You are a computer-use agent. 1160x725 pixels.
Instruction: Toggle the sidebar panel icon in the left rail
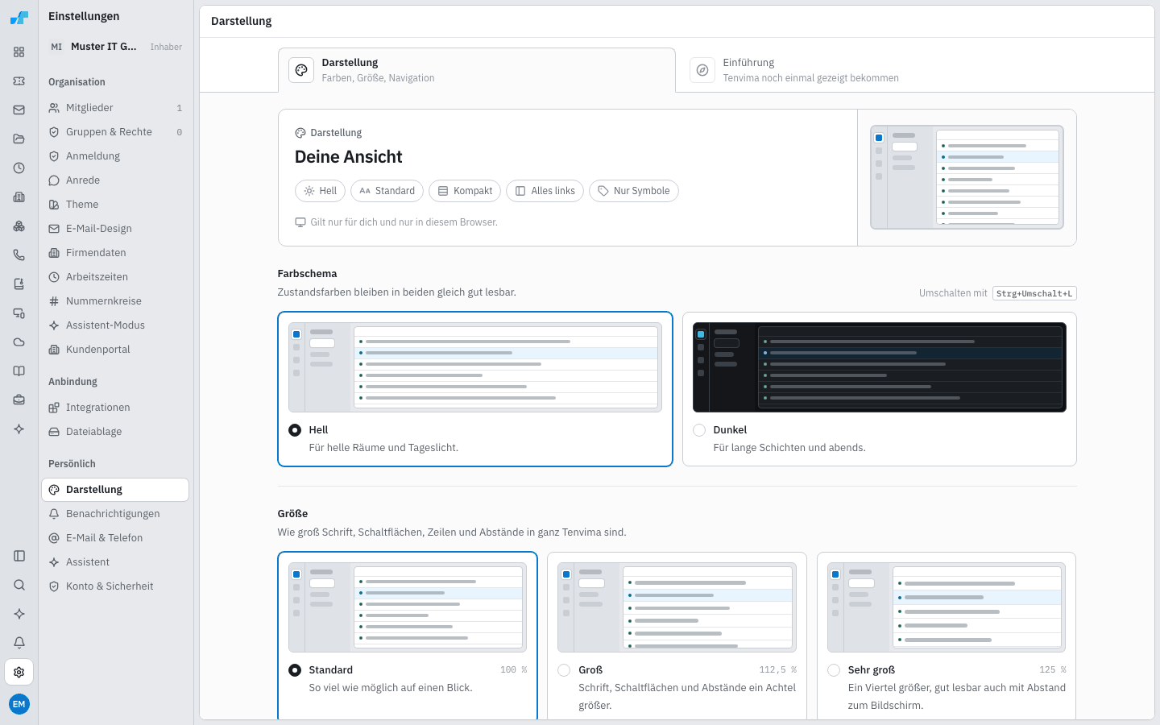point(19,556)
